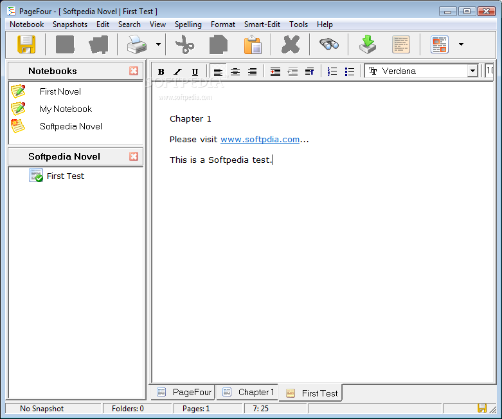502x419 pixels.
Task: Open the www.softpdia.com link
Action: click(x=260, y=140)
